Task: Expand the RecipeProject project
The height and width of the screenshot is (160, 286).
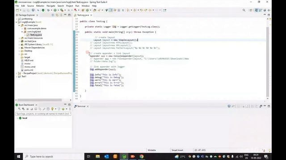Action: [17, 73]
